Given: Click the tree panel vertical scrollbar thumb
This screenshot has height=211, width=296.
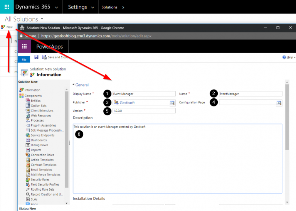Looking at the screenshot, I should [66, 139].
